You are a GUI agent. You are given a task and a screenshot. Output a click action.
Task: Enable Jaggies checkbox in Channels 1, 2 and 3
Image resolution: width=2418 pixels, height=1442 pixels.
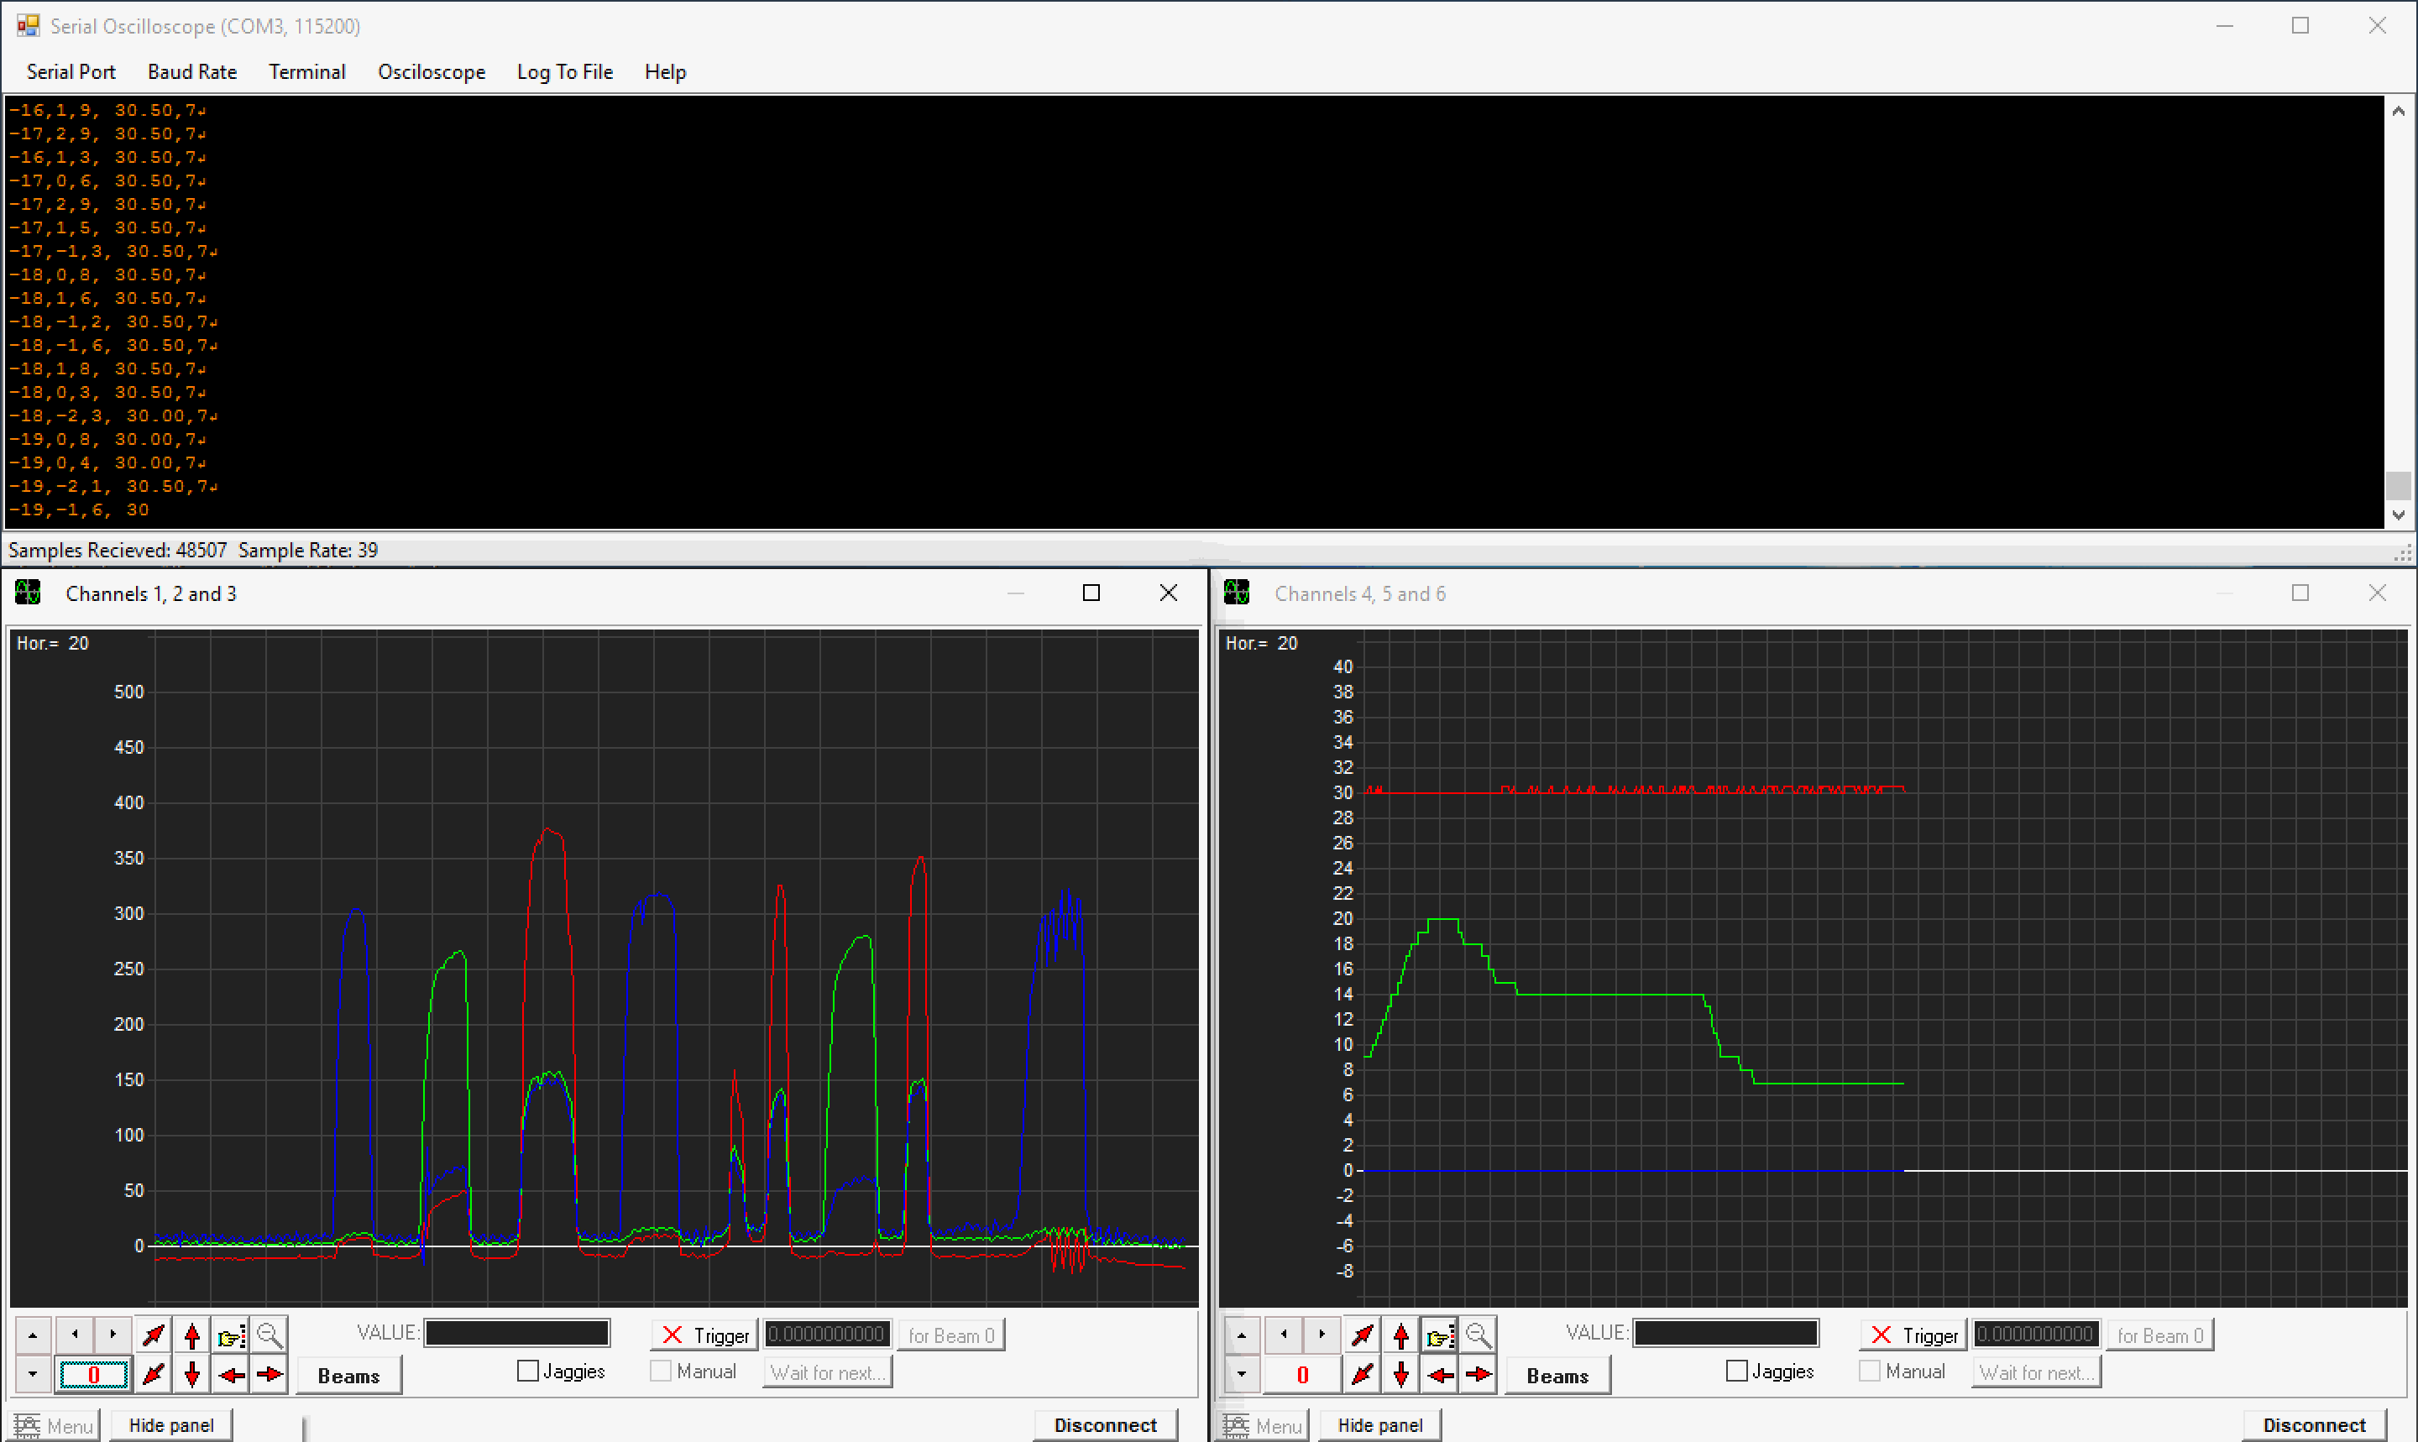pos(529,1371)
